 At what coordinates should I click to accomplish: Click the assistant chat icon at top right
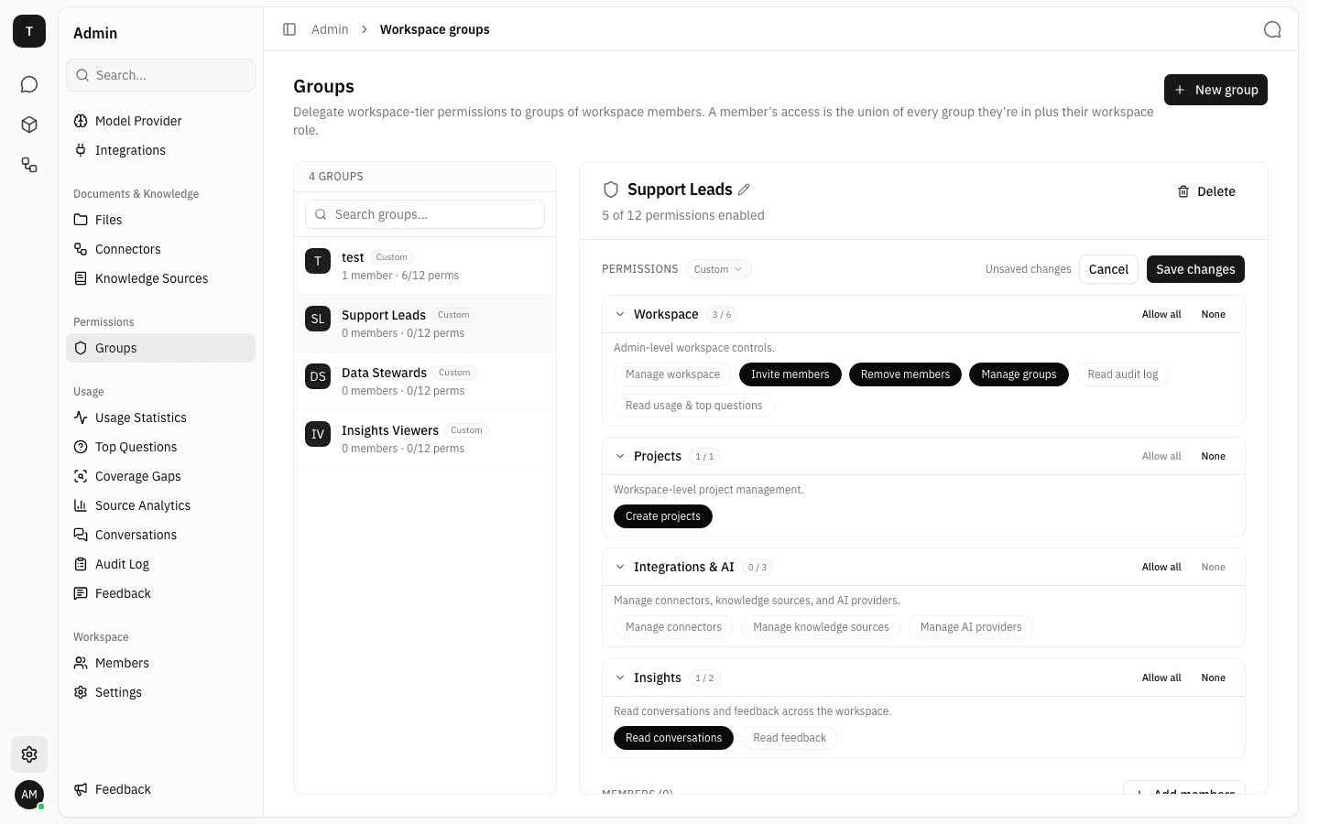click(x=1272, y=29)
